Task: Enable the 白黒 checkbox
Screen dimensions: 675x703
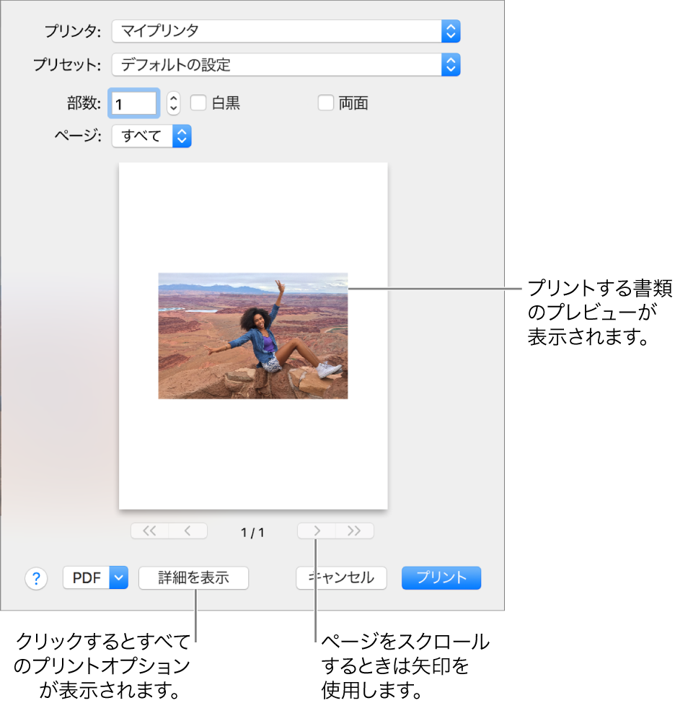Action: click(x=198, y=103)
